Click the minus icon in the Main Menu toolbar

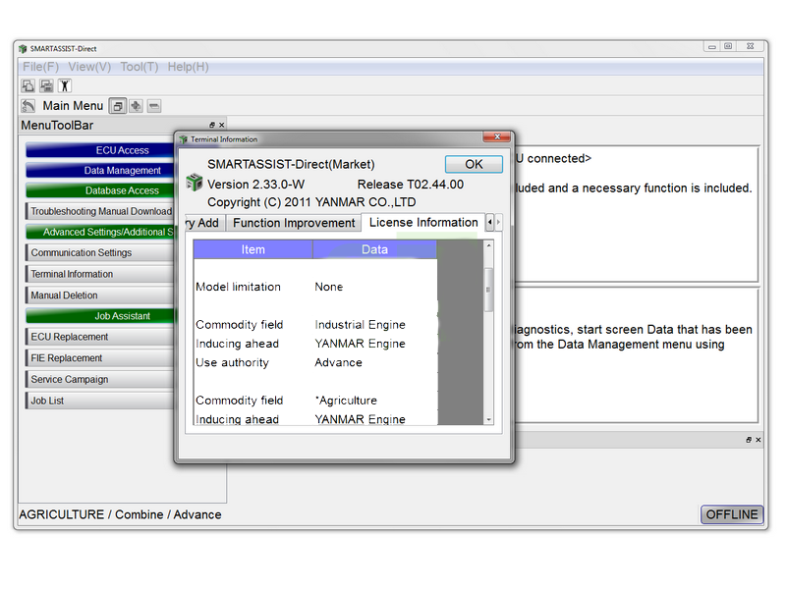(154, 106)
